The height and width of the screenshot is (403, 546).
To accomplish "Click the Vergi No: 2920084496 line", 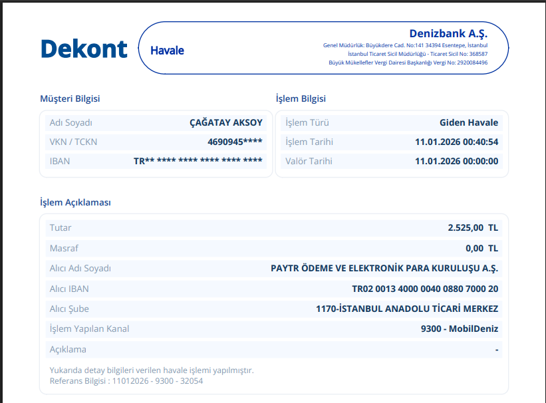I will (408, 63).
